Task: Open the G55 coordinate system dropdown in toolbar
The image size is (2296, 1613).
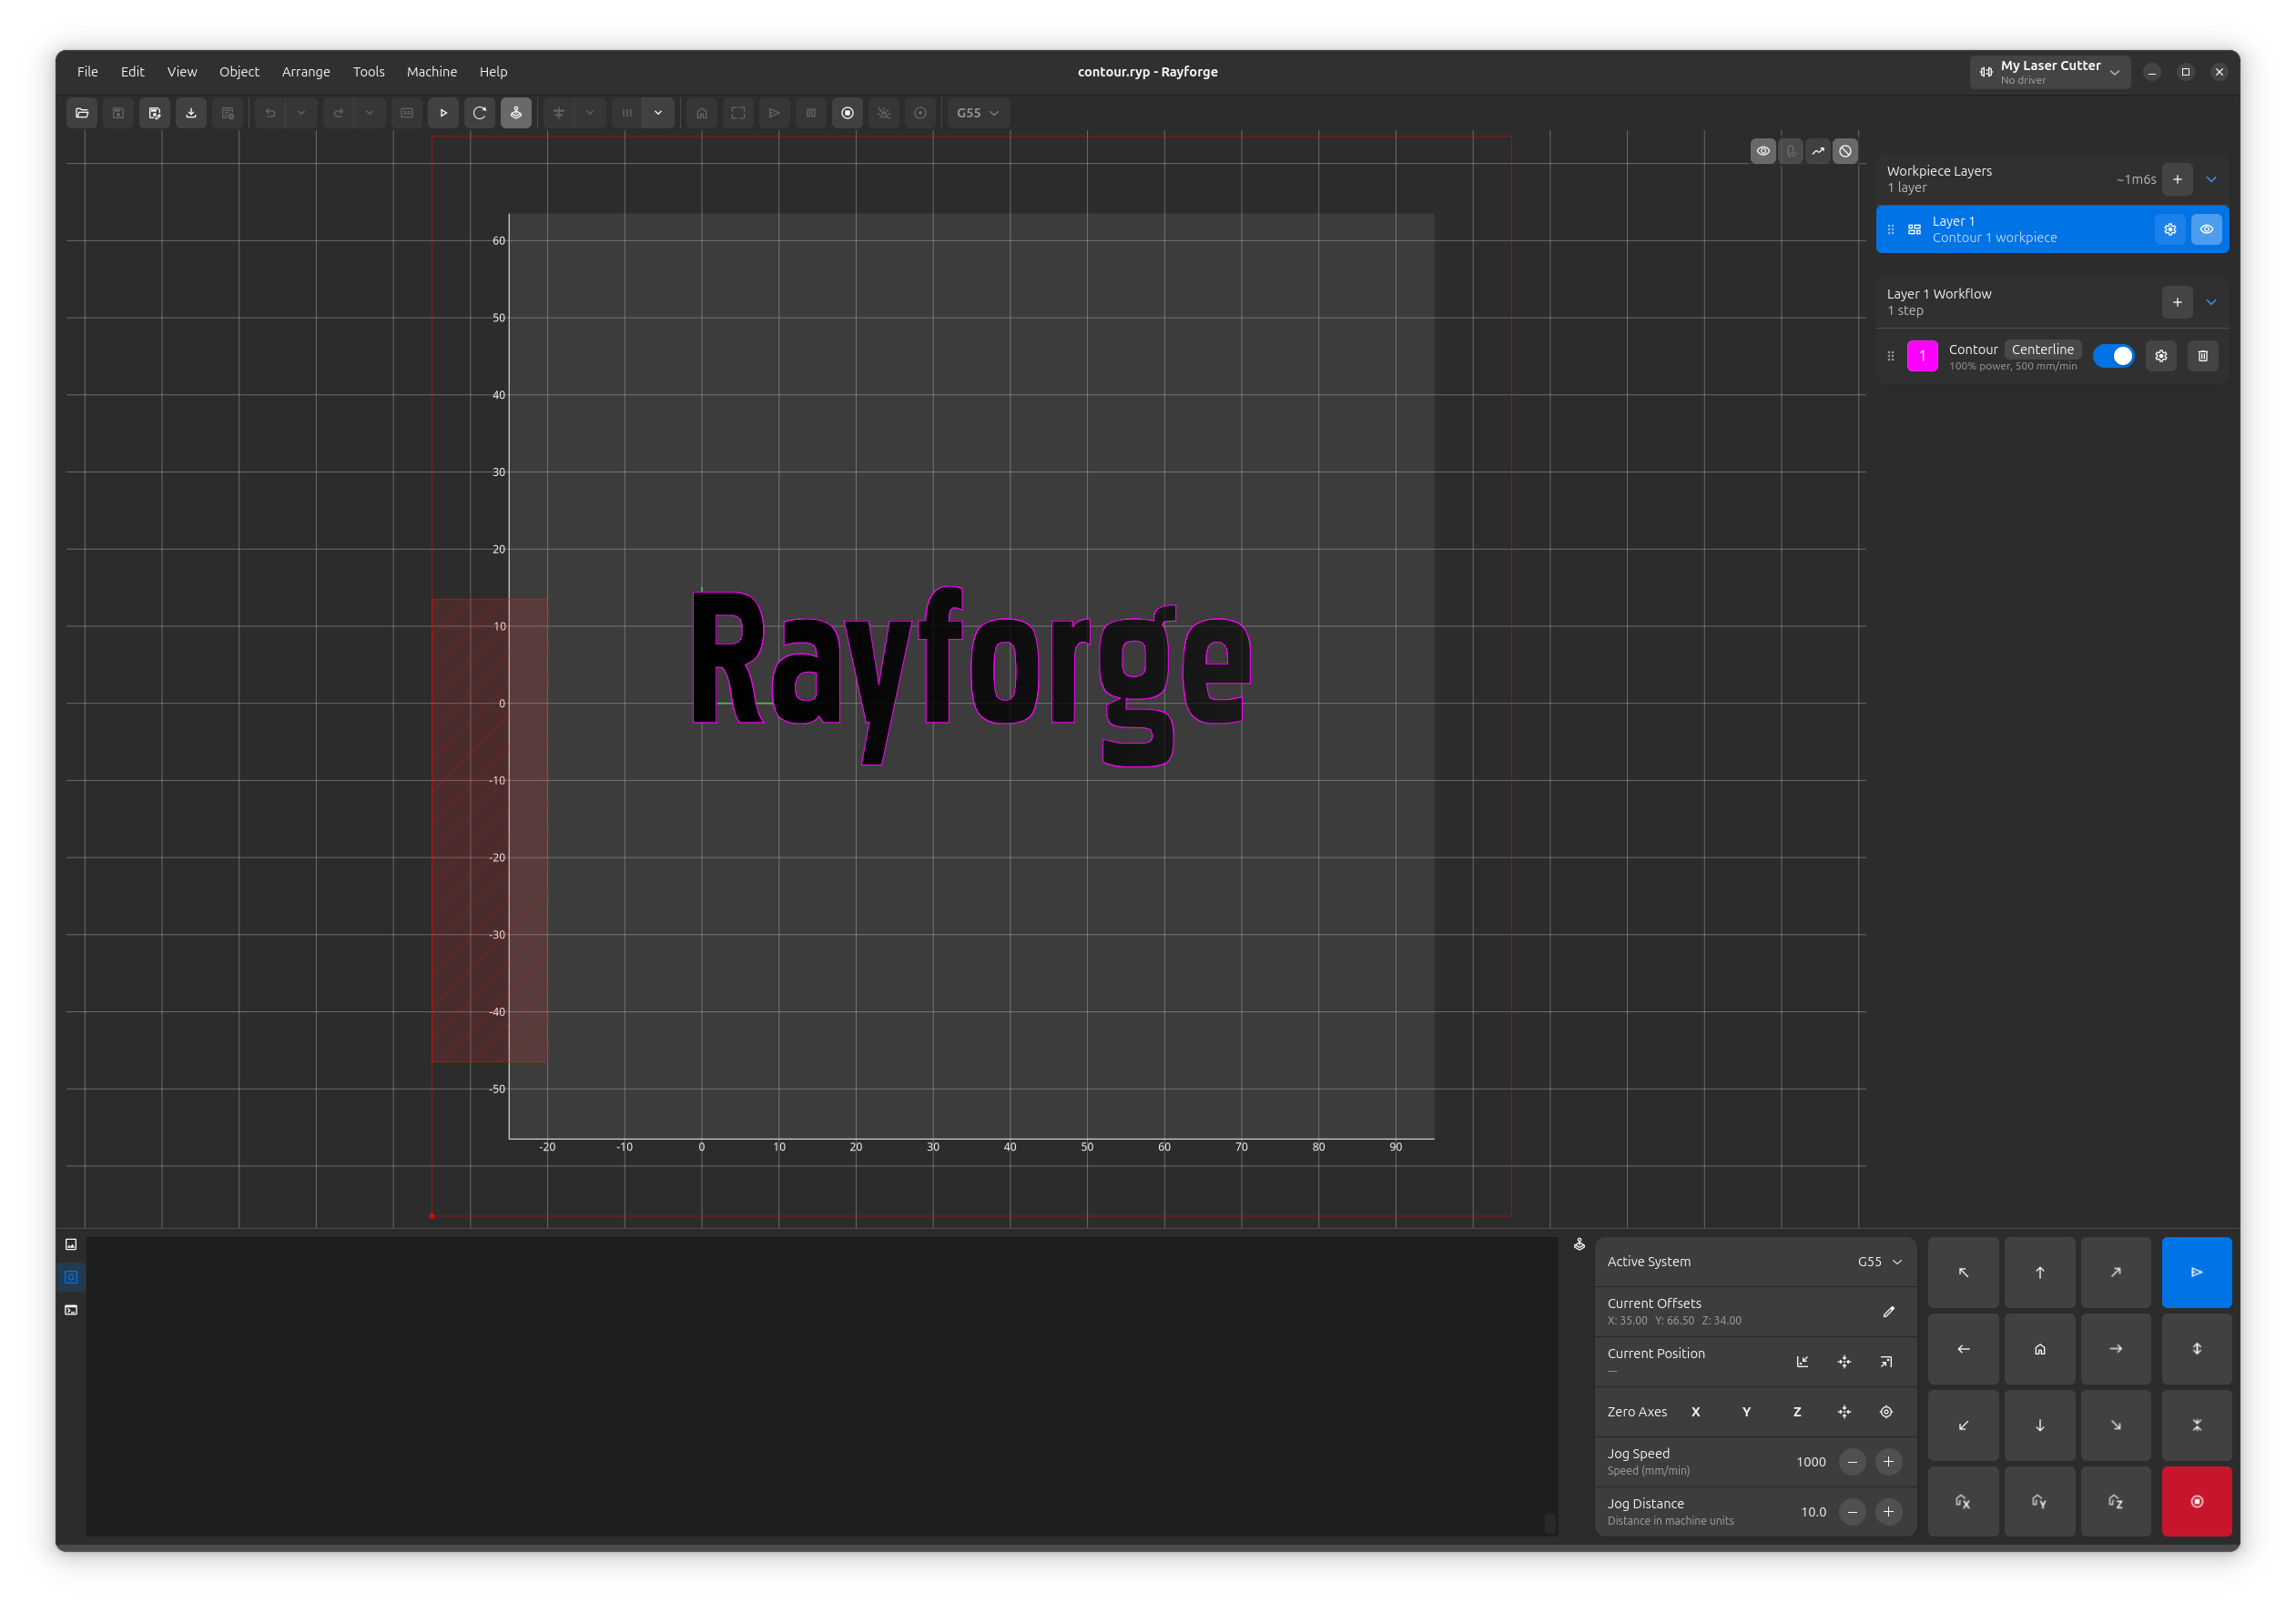Action: pyautogui.click(x=977, y=113)
